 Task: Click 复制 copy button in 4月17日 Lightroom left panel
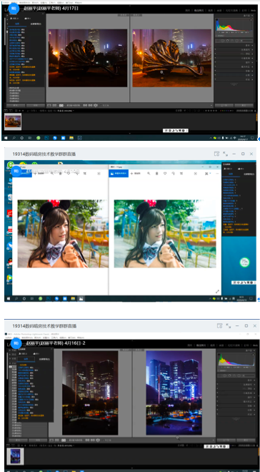point(16,106)
